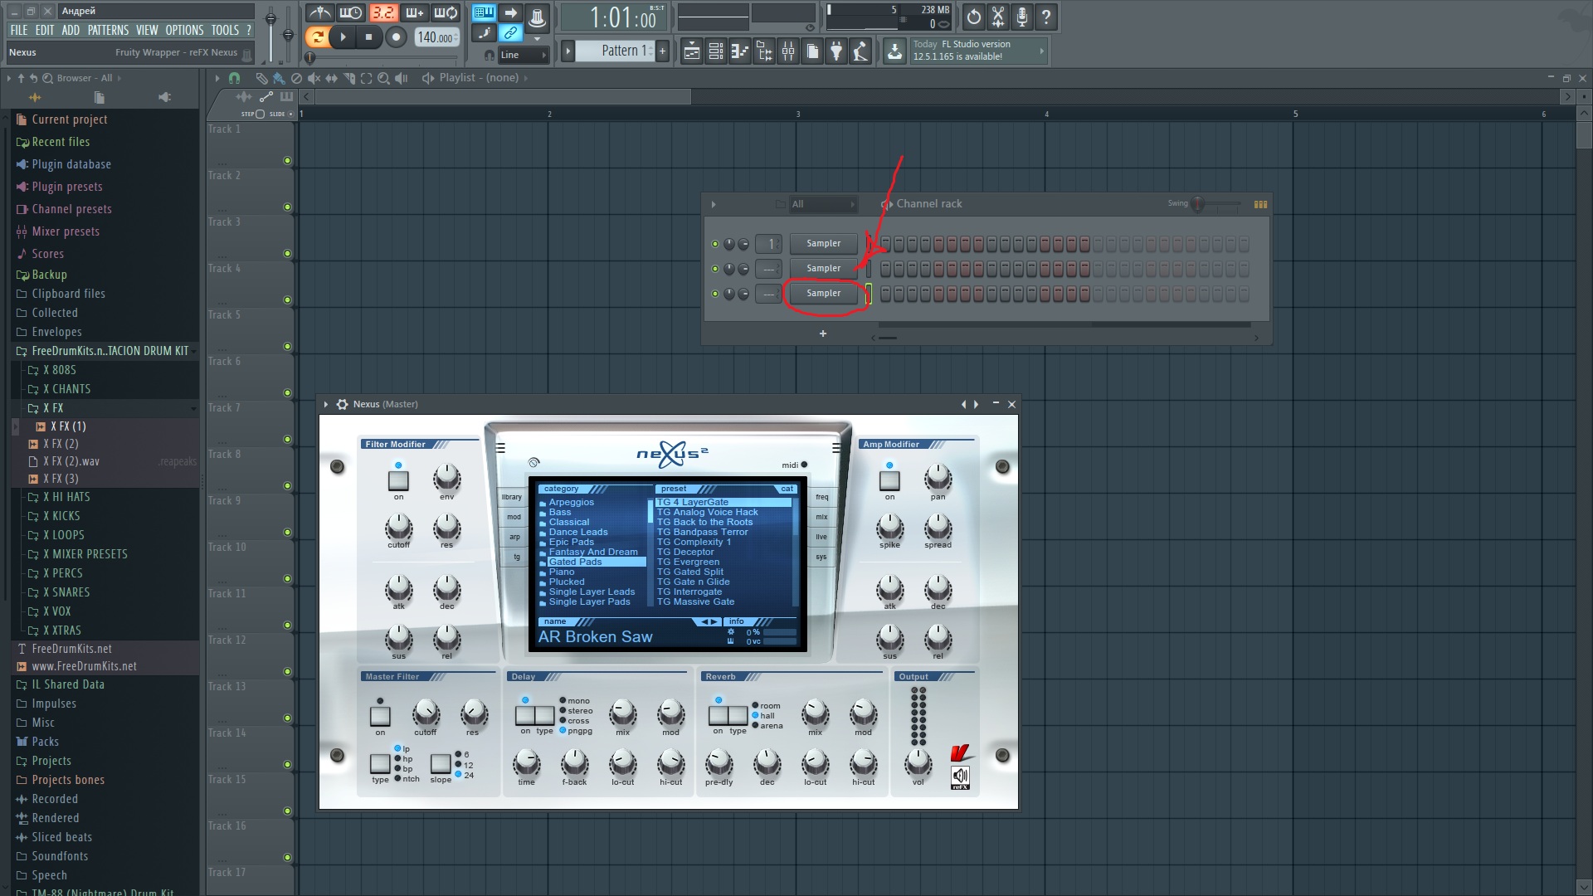Viewport: 1593px width, 896px height.
Task: Click the third Sampler channel button
Action: tap(823, 294)
